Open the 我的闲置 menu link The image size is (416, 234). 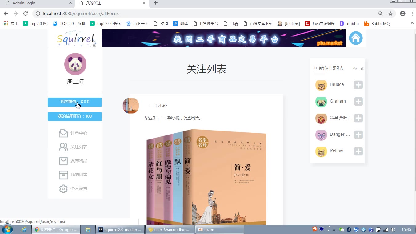(79, 175)
